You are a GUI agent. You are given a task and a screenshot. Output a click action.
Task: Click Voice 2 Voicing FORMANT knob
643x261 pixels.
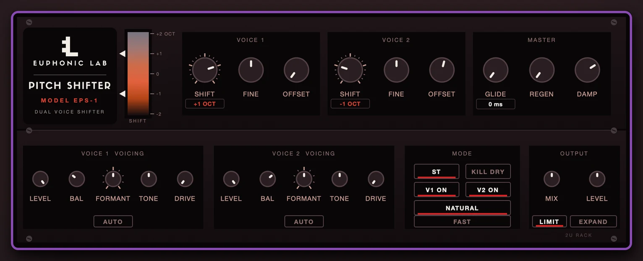[x=304, y=179]
